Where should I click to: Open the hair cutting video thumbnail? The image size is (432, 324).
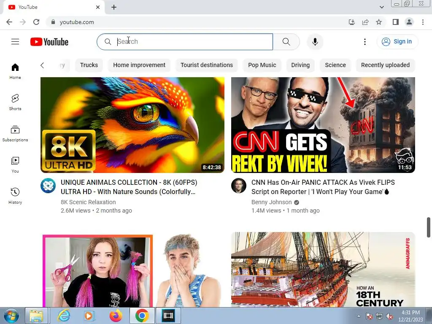[x=132, y=270]
